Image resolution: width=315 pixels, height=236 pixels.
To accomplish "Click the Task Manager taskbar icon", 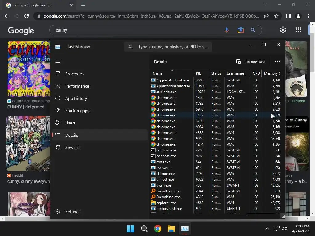I will pyautogui.click(x=185, y=229).
